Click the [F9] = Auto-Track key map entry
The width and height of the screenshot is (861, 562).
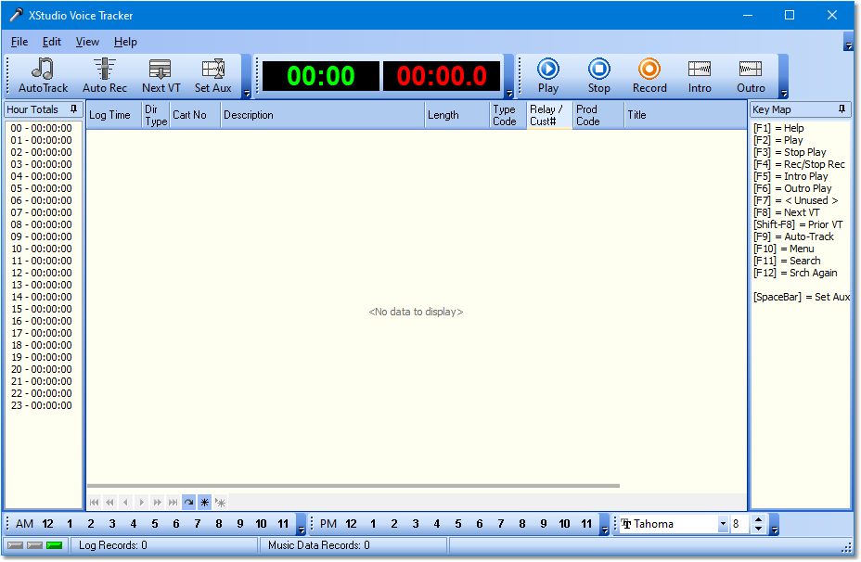[x=793, y=237]
